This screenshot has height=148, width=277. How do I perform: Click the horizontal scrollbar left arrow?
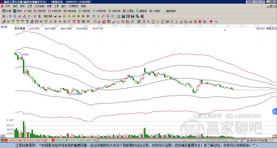click(97, 140)
